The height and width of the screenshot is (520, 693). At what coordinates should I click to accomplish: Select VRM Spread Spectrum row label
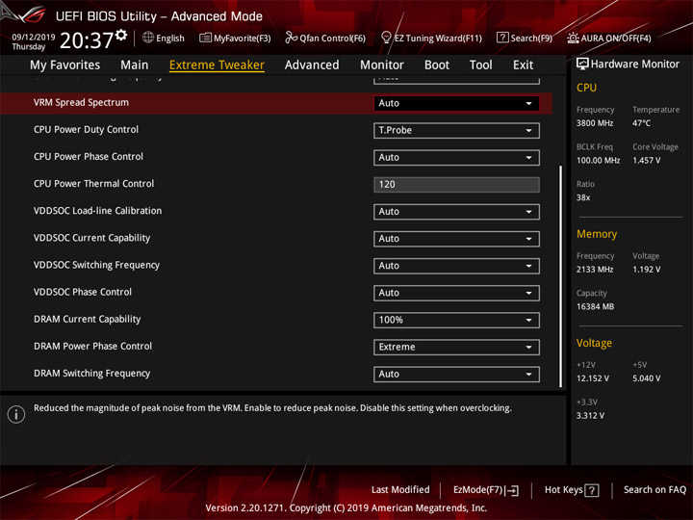coord(81,103)
